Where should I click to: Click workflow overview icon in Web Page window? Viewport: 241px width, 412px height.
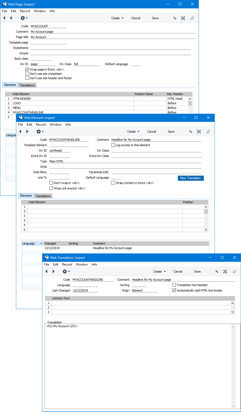tap(183, 18)
